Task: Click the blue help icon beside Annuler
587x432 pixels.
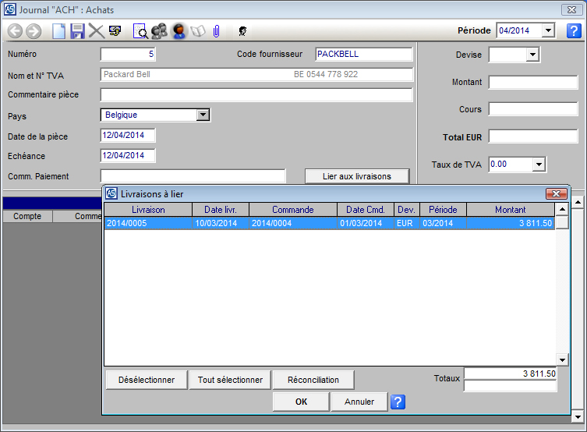Action: coord(397,402)
